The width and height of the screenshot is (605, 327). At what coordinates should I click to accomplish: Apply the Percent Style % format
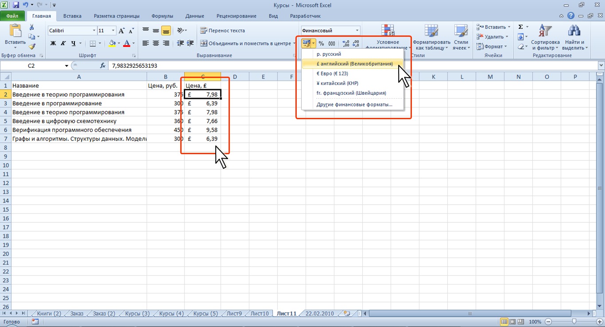(321, 43)
